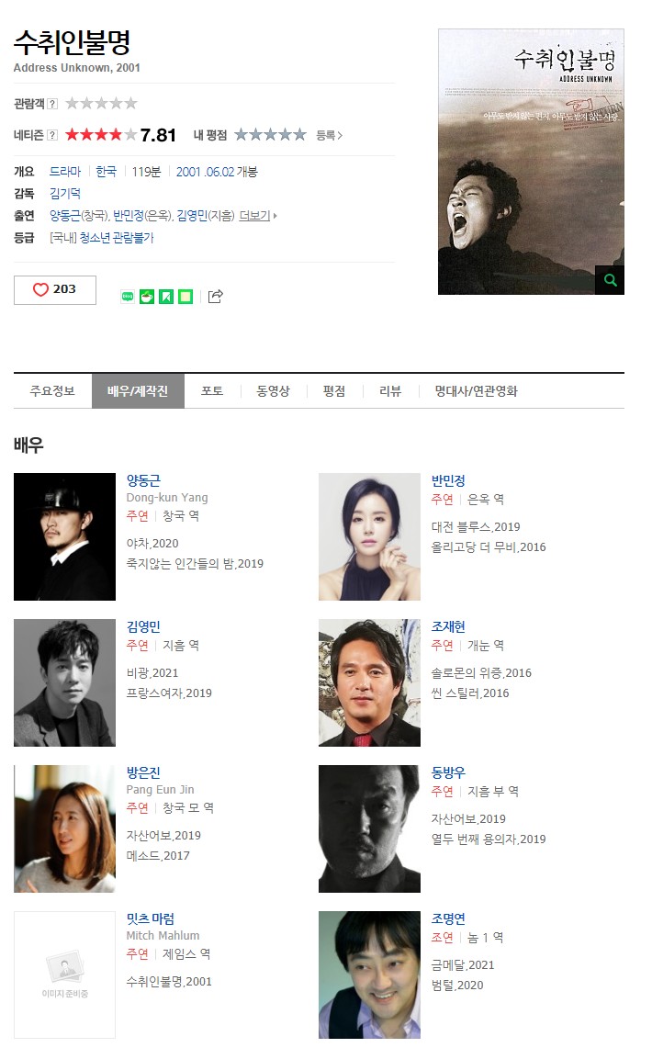
Task: Open the 등록 rating register arrow
Action: (x=330, y=135)
